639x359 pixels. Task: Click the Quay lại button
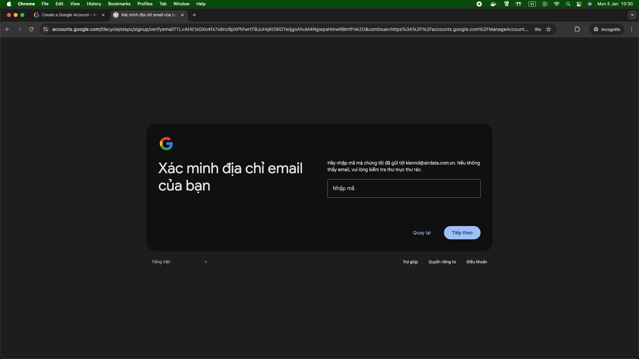point(422,233)
